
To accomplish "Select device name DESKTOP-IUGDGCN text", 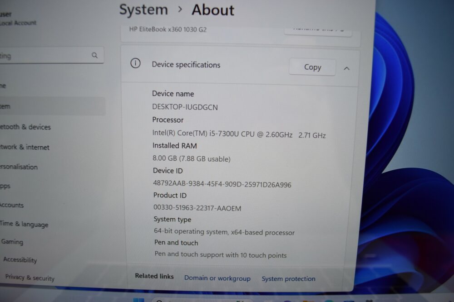I will pyautogui.click(x=185, y=107).
